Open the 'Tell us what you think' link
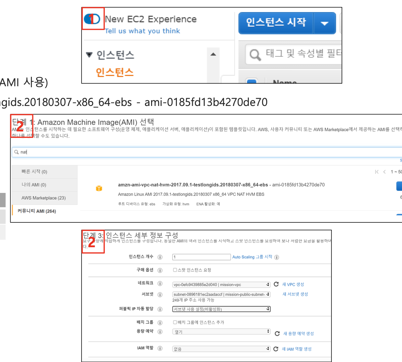402x362 pixels. 142,31
